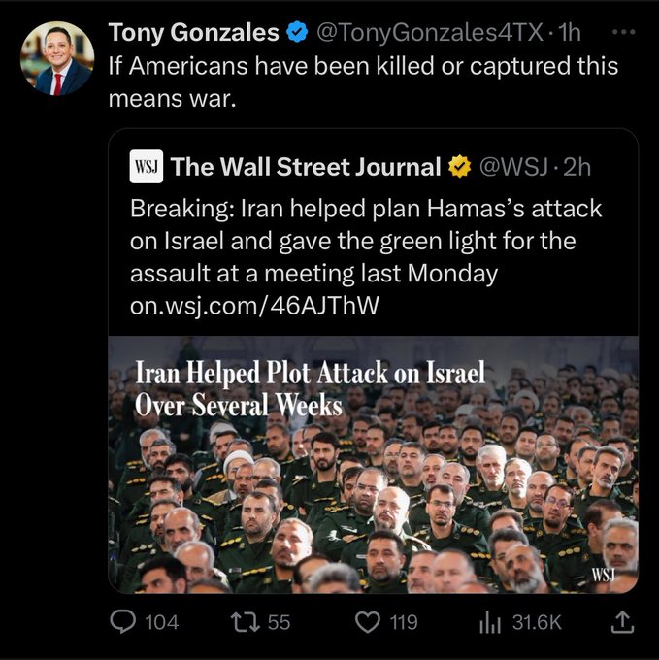Open the reply icon under the tweet
This screenshot has width=659, height=660.
coord(122,622)
